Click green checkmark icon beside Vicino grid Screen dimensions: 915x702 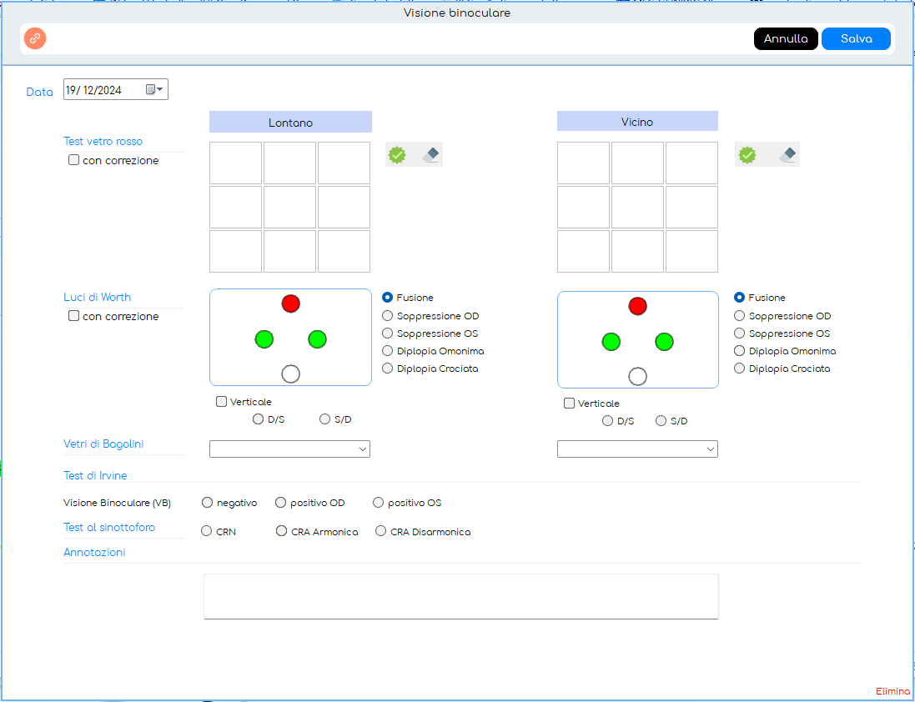(x=747, y=155)
